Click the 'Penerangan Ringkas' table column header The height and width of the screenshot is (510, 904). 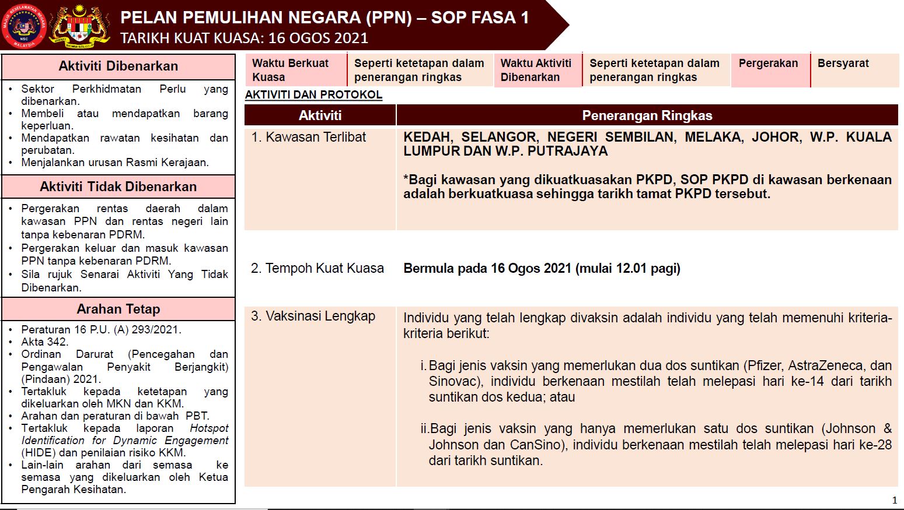click(x=647, y=115)
